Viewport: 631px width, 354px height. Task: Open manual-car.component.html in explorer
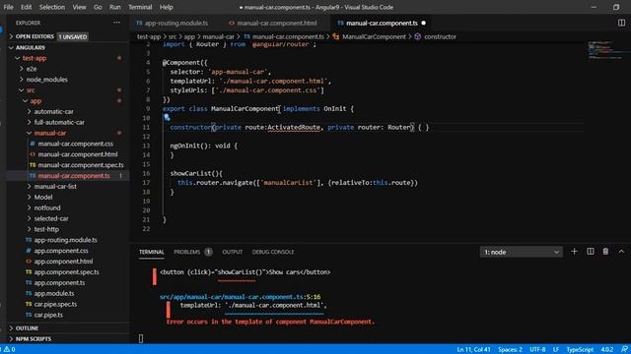tap(78, 154)
